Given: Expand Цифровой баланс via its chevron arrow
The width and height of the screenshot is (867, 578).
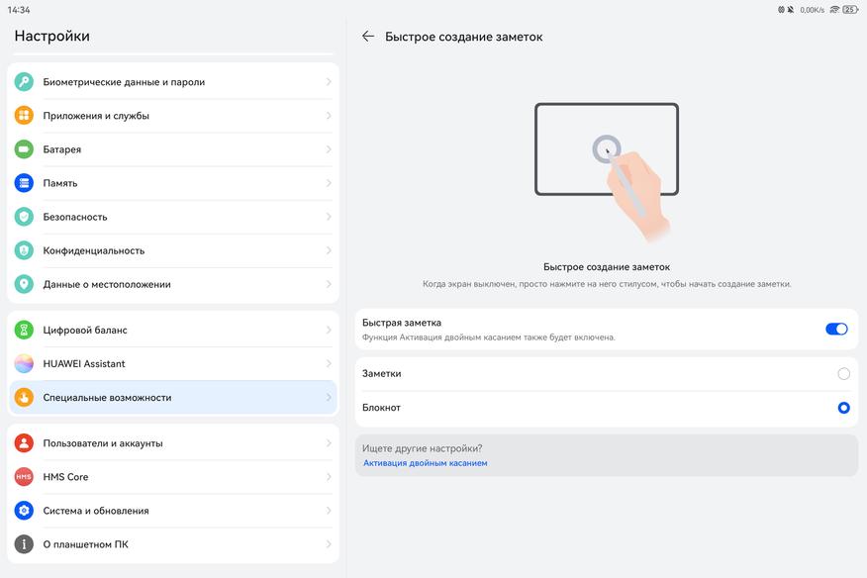Looking at the screenshot, I should pyautogui.click(x=329, y=330).
